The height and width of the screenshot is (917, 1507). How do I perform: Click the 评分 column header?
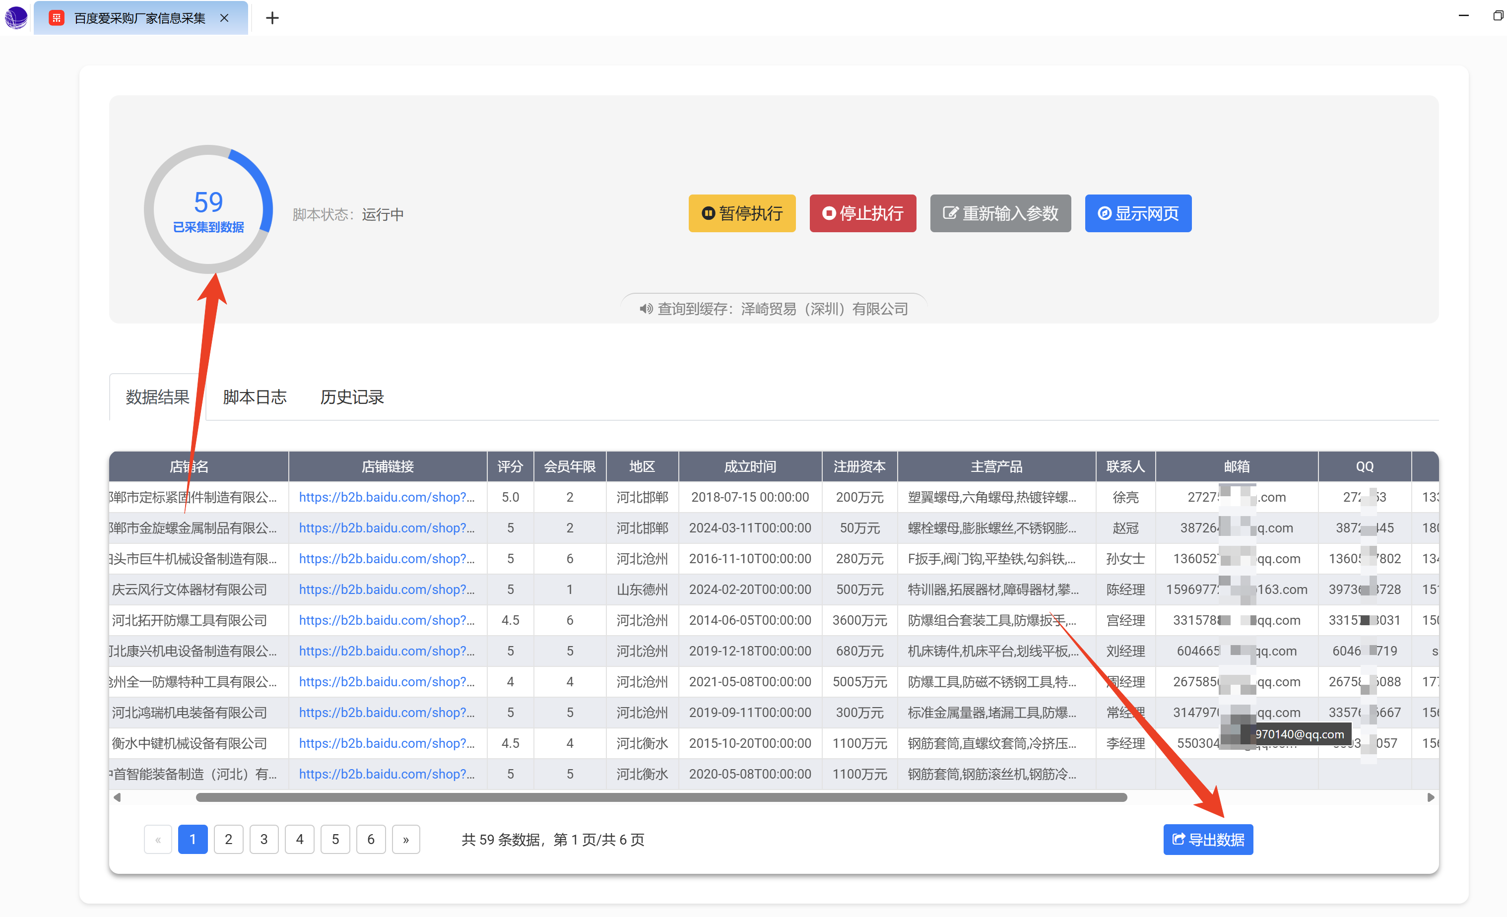pyautogui.click(x=510, y=467)
